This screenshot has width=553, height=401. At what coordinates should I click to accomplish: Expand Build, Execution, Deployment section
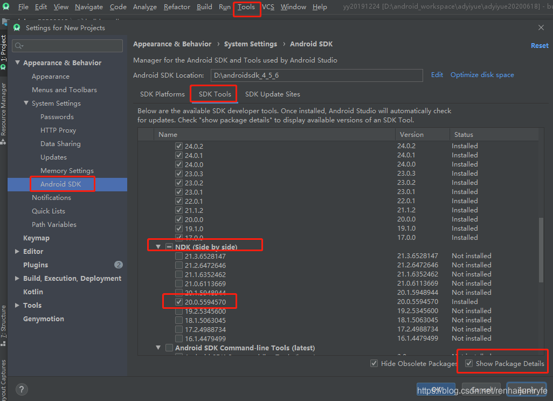(17, 278)
